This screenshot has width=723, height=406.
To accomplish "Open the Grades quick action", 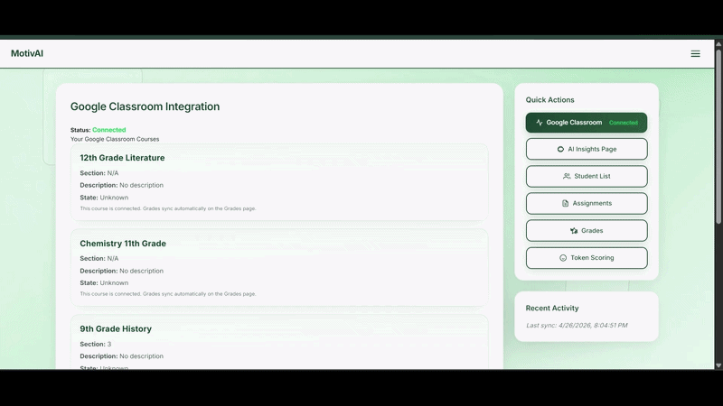I will [x=587, y=231].
